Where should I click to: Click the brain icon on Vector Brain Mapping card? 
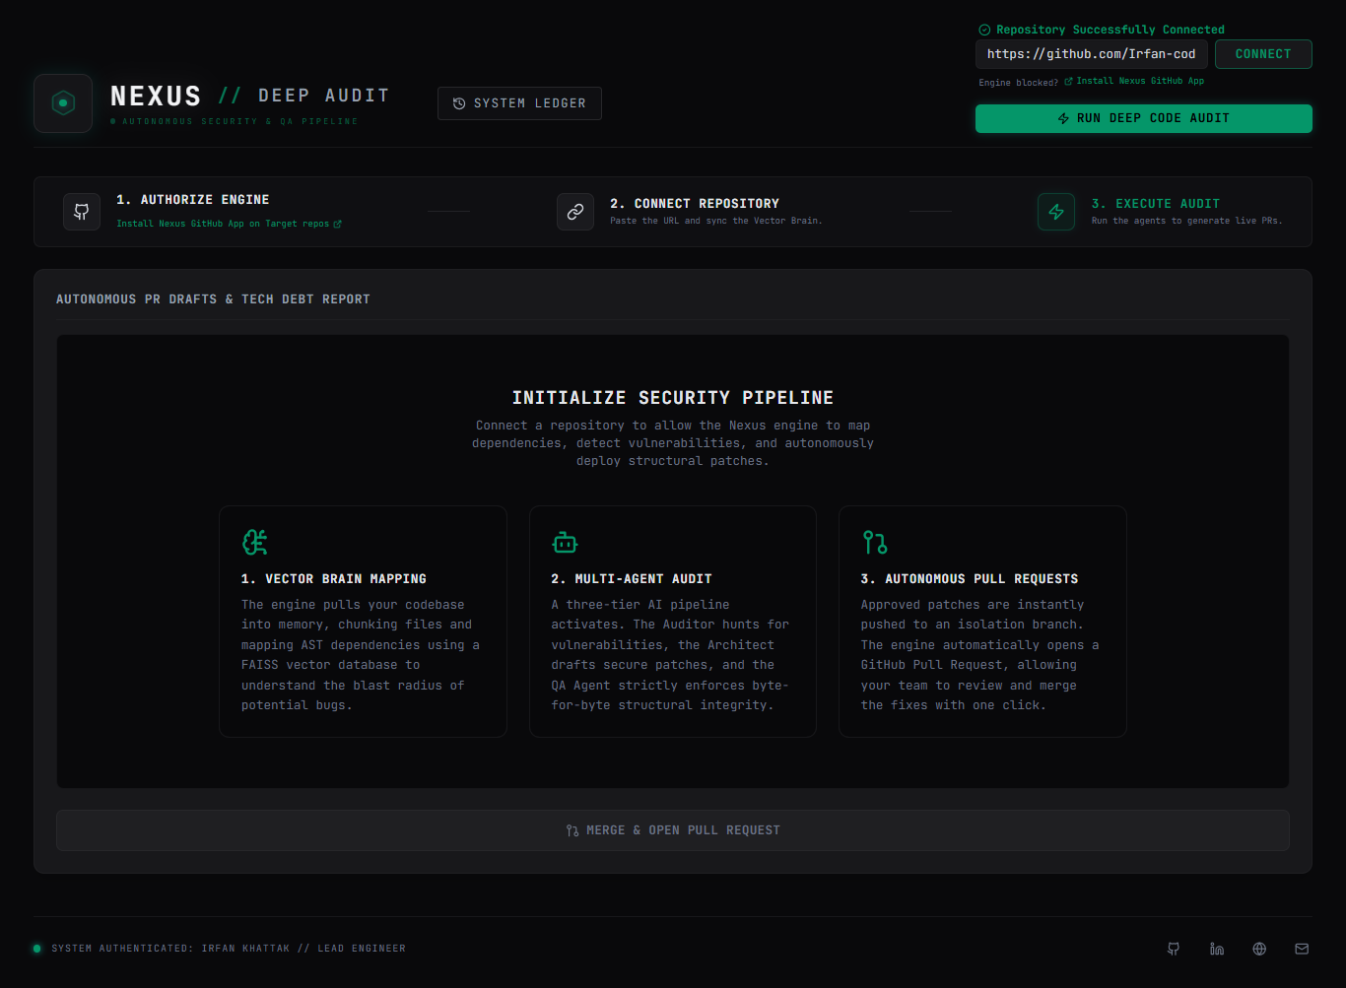[255, 542]
